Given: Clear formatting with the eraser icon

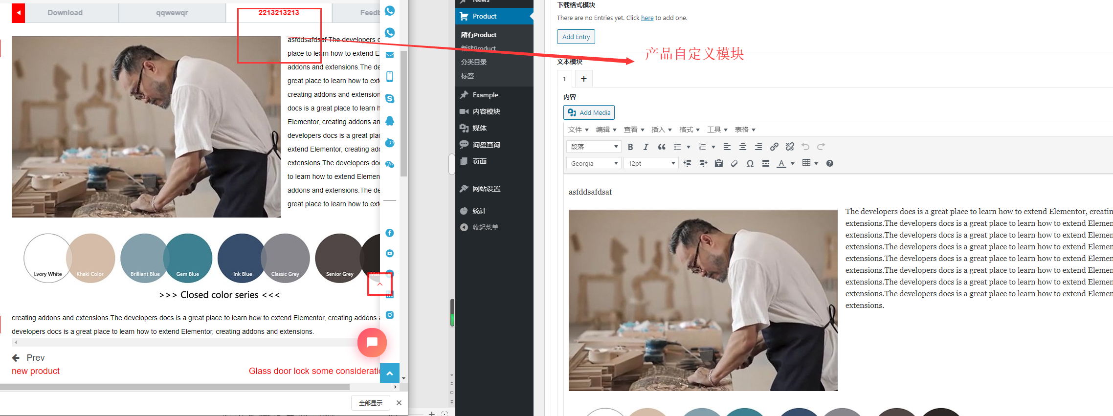Looking at the screenshot, I should (x=735, y=163).
